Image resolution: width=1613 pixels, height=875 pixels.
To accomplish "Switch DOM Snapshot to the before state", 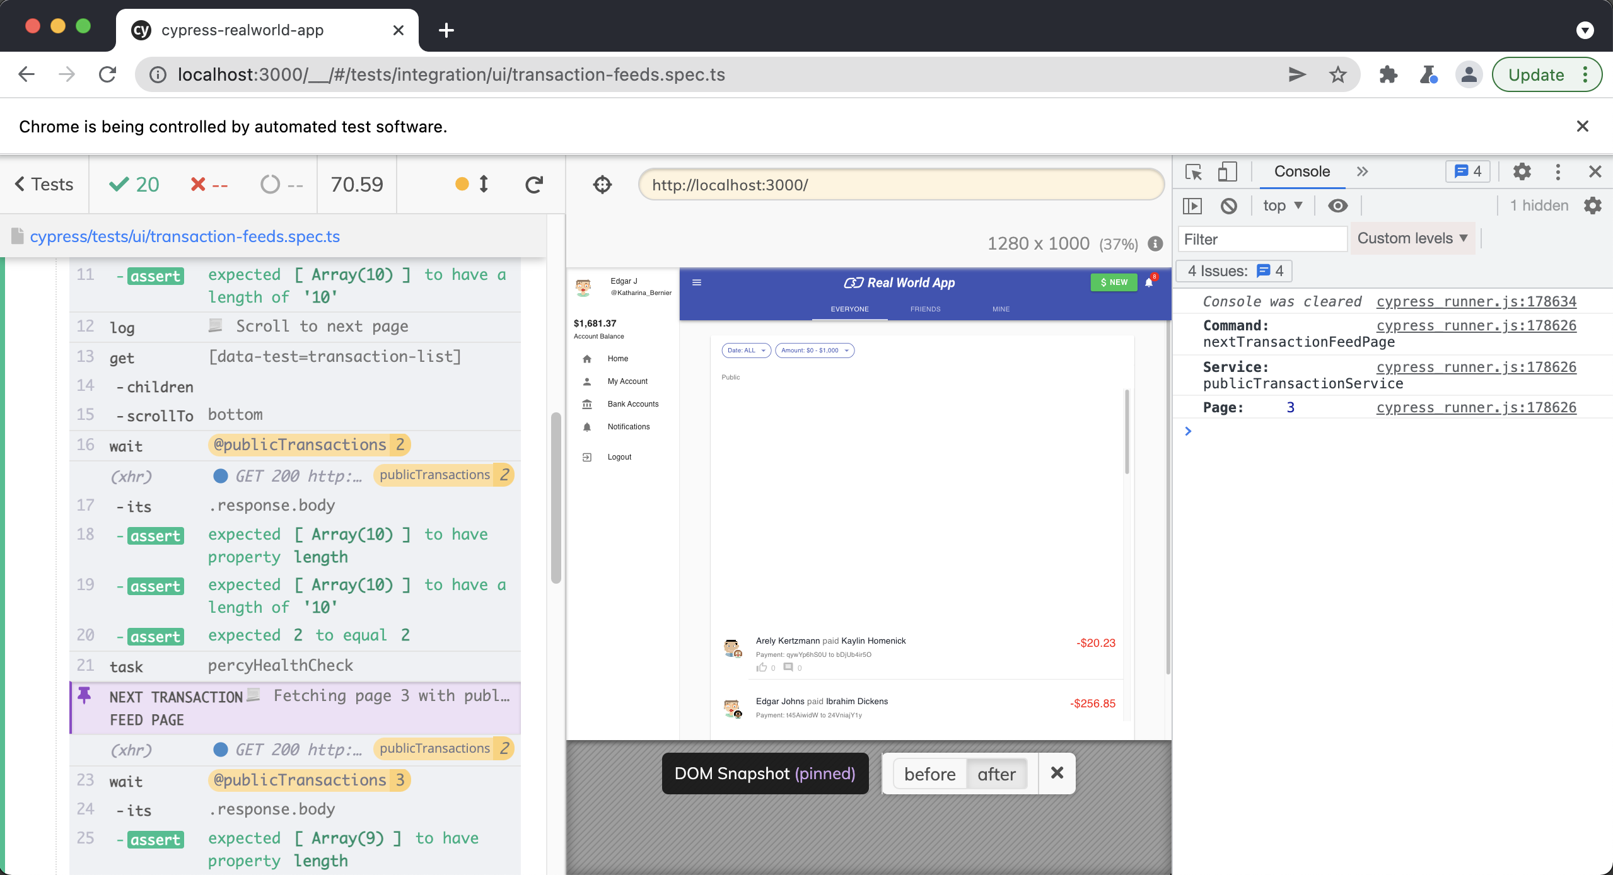I will (x=929, y=774).
